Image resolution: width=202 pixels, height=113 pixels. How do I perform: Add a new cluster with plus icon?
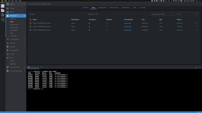tap(3, 19)
